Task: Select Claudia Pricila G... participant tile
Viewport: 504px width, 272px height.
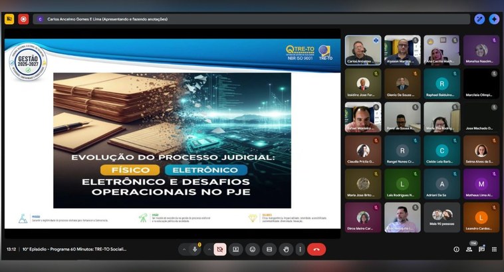Action: pos(363,150)
